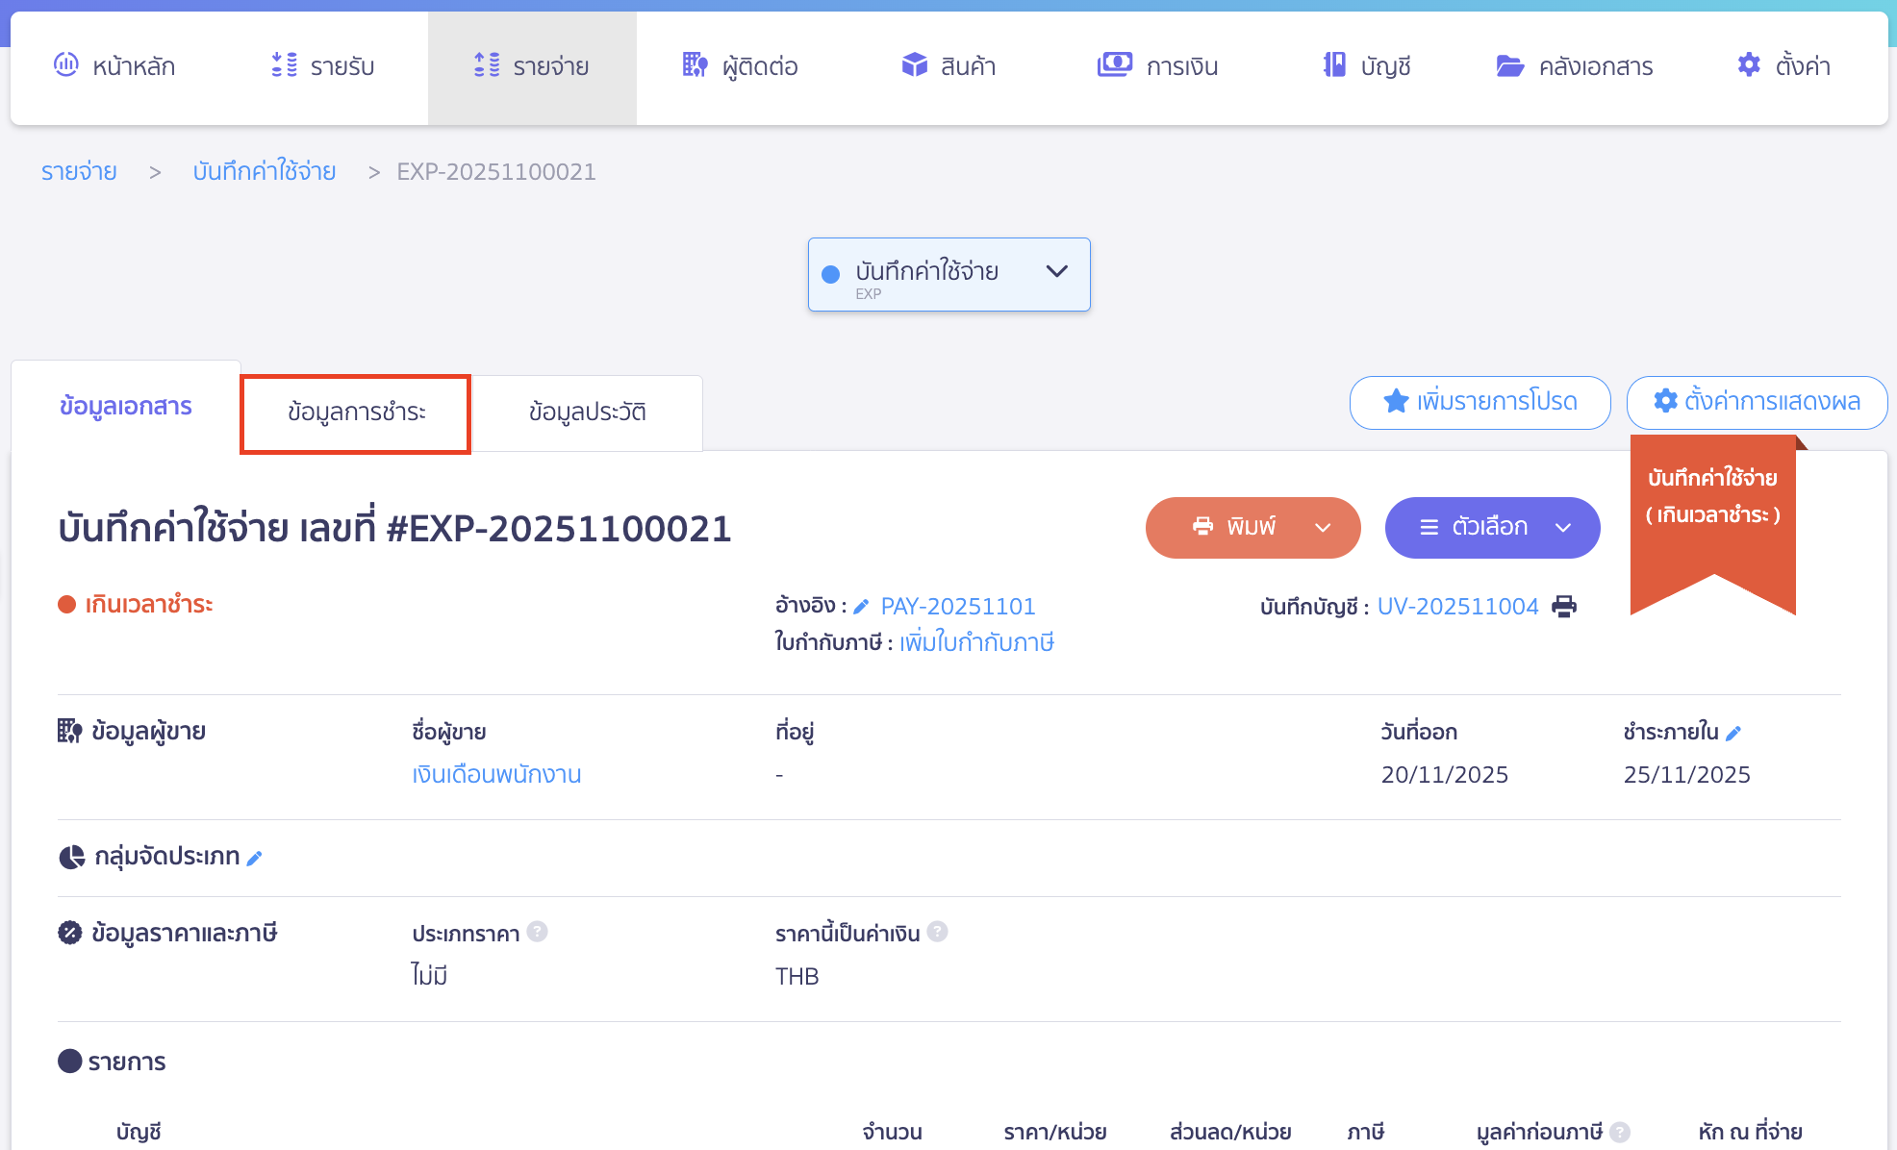Click เพิ่มรายการโปรด favorite button

pos(1480,402)
